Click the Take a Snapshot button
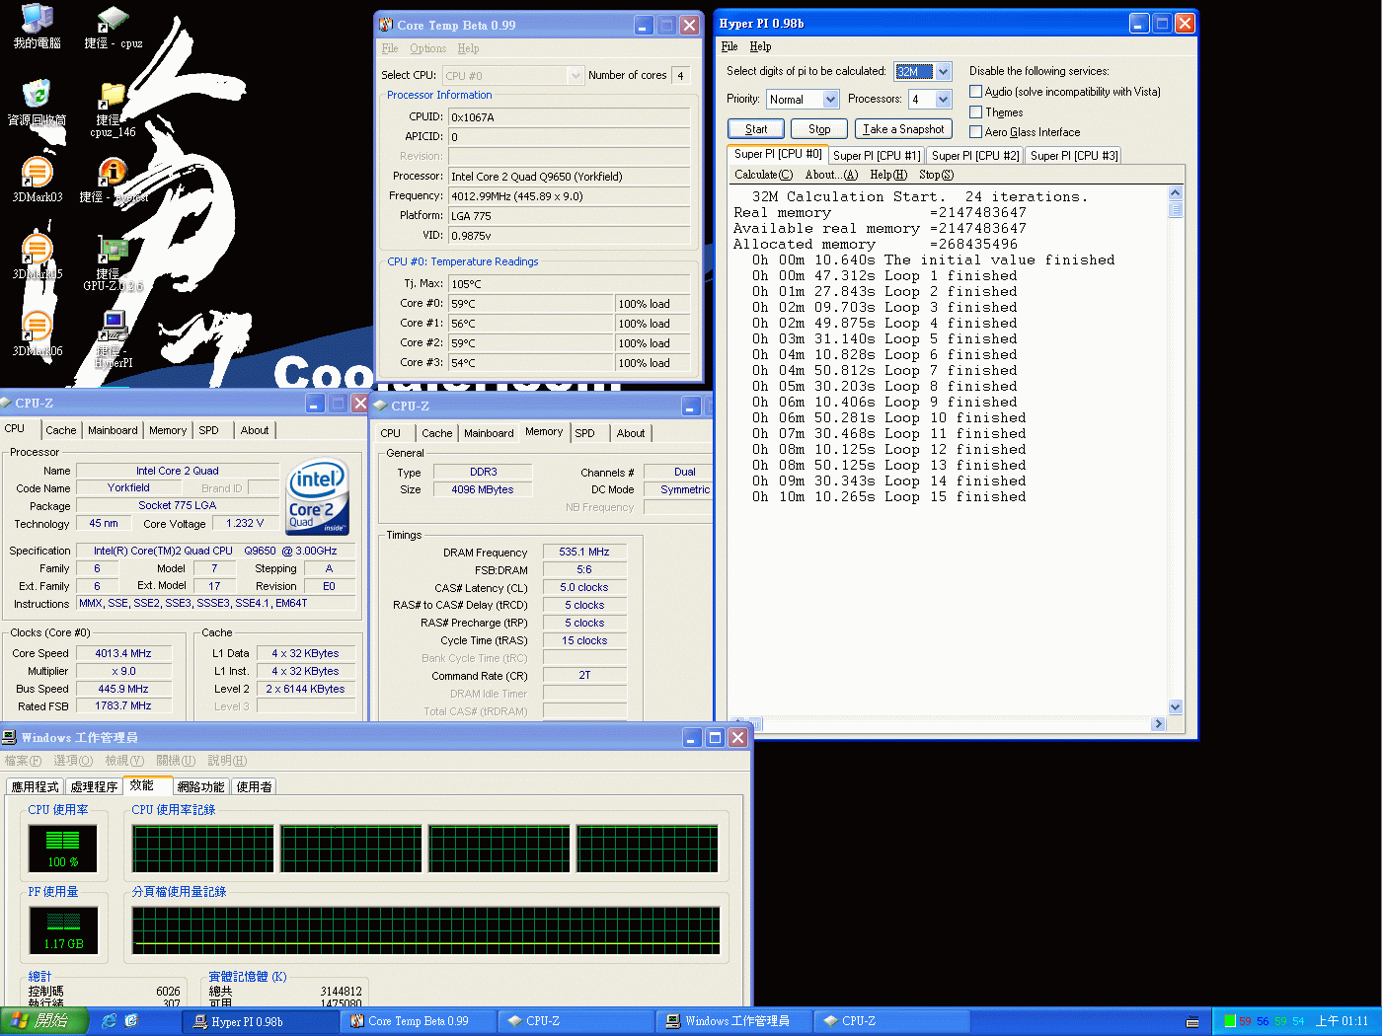 click(x=903, y=129)
